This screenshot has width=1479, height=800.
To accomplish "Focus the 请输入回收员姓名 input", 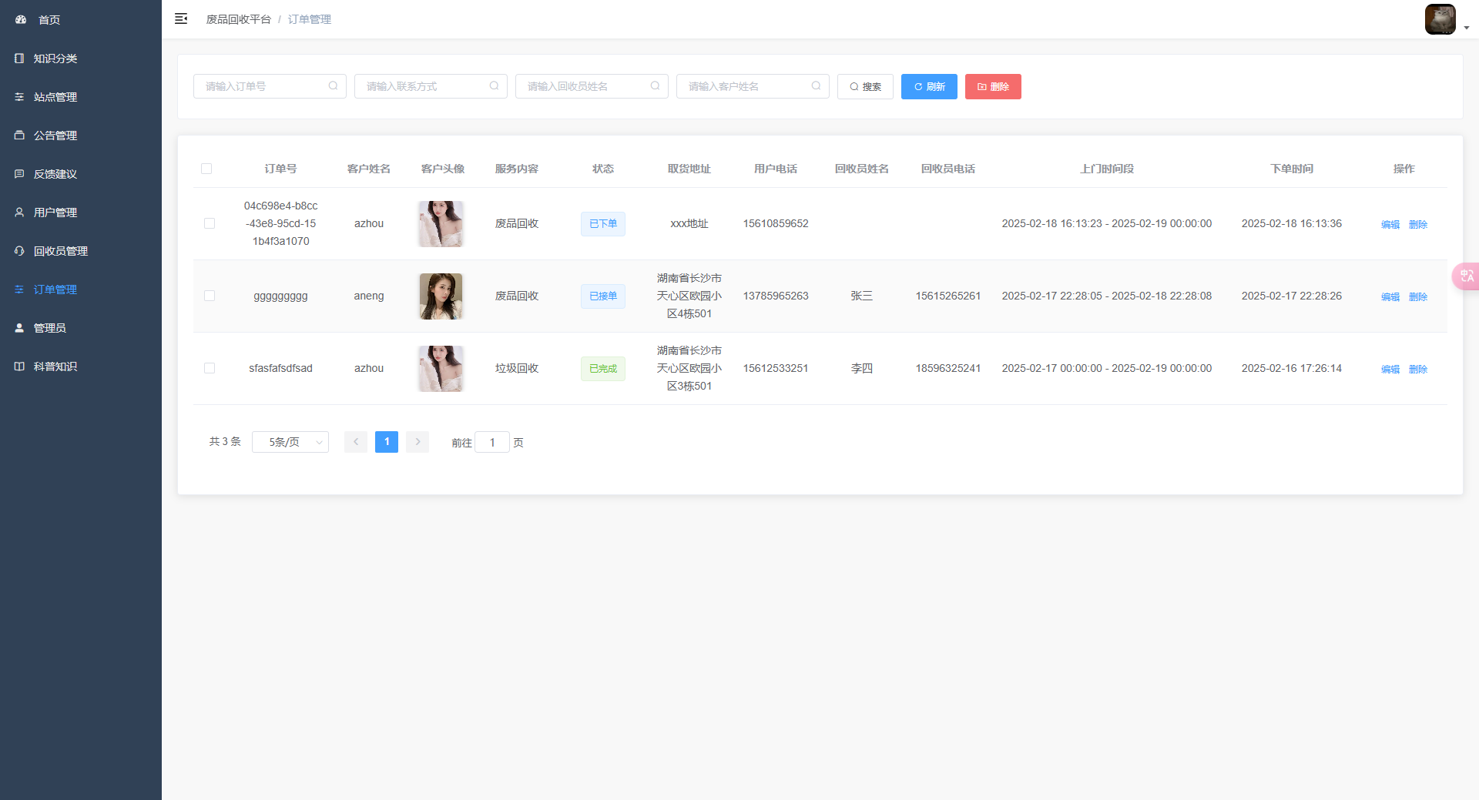I will [592, 86].
